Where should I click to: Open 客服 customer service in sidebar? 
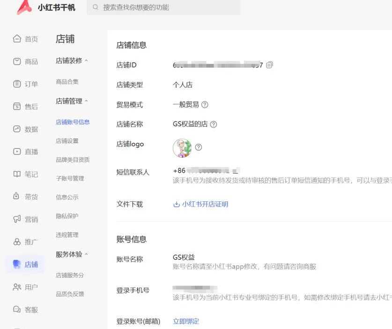click(17, 310)
